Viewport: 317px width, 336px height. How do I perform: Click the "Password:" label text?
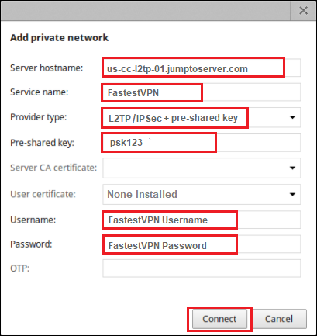[x=31, y=244]
